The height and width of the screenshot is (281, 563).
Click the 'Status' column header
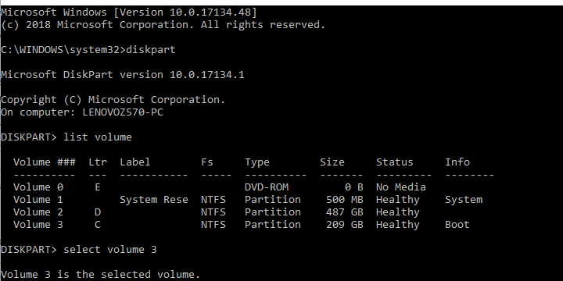pos(395,162)
